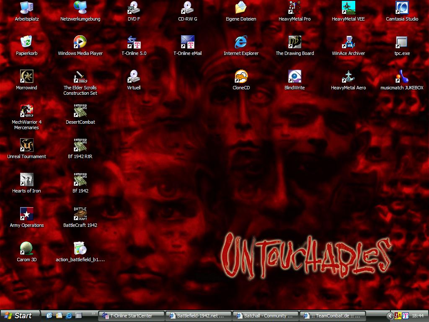Select the CD-RW G drive icon
Screen dimensions: 429x322
(x=187, y=11)
